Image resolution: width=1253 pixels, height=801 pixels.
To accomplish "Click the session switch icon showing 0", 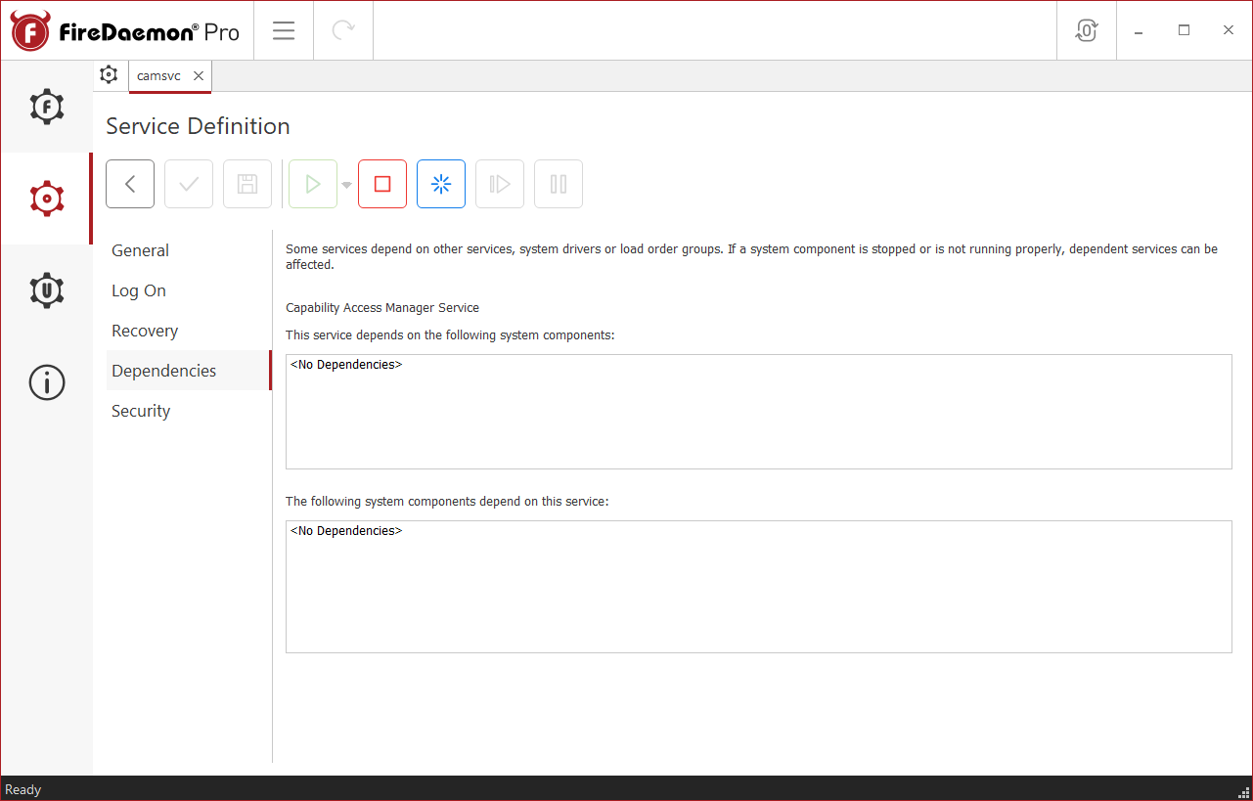I will pos(1087,30).
